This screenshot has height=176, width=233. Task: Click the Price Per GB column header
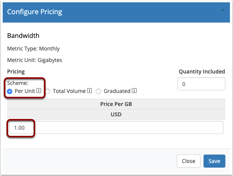[x=116, y=104]
